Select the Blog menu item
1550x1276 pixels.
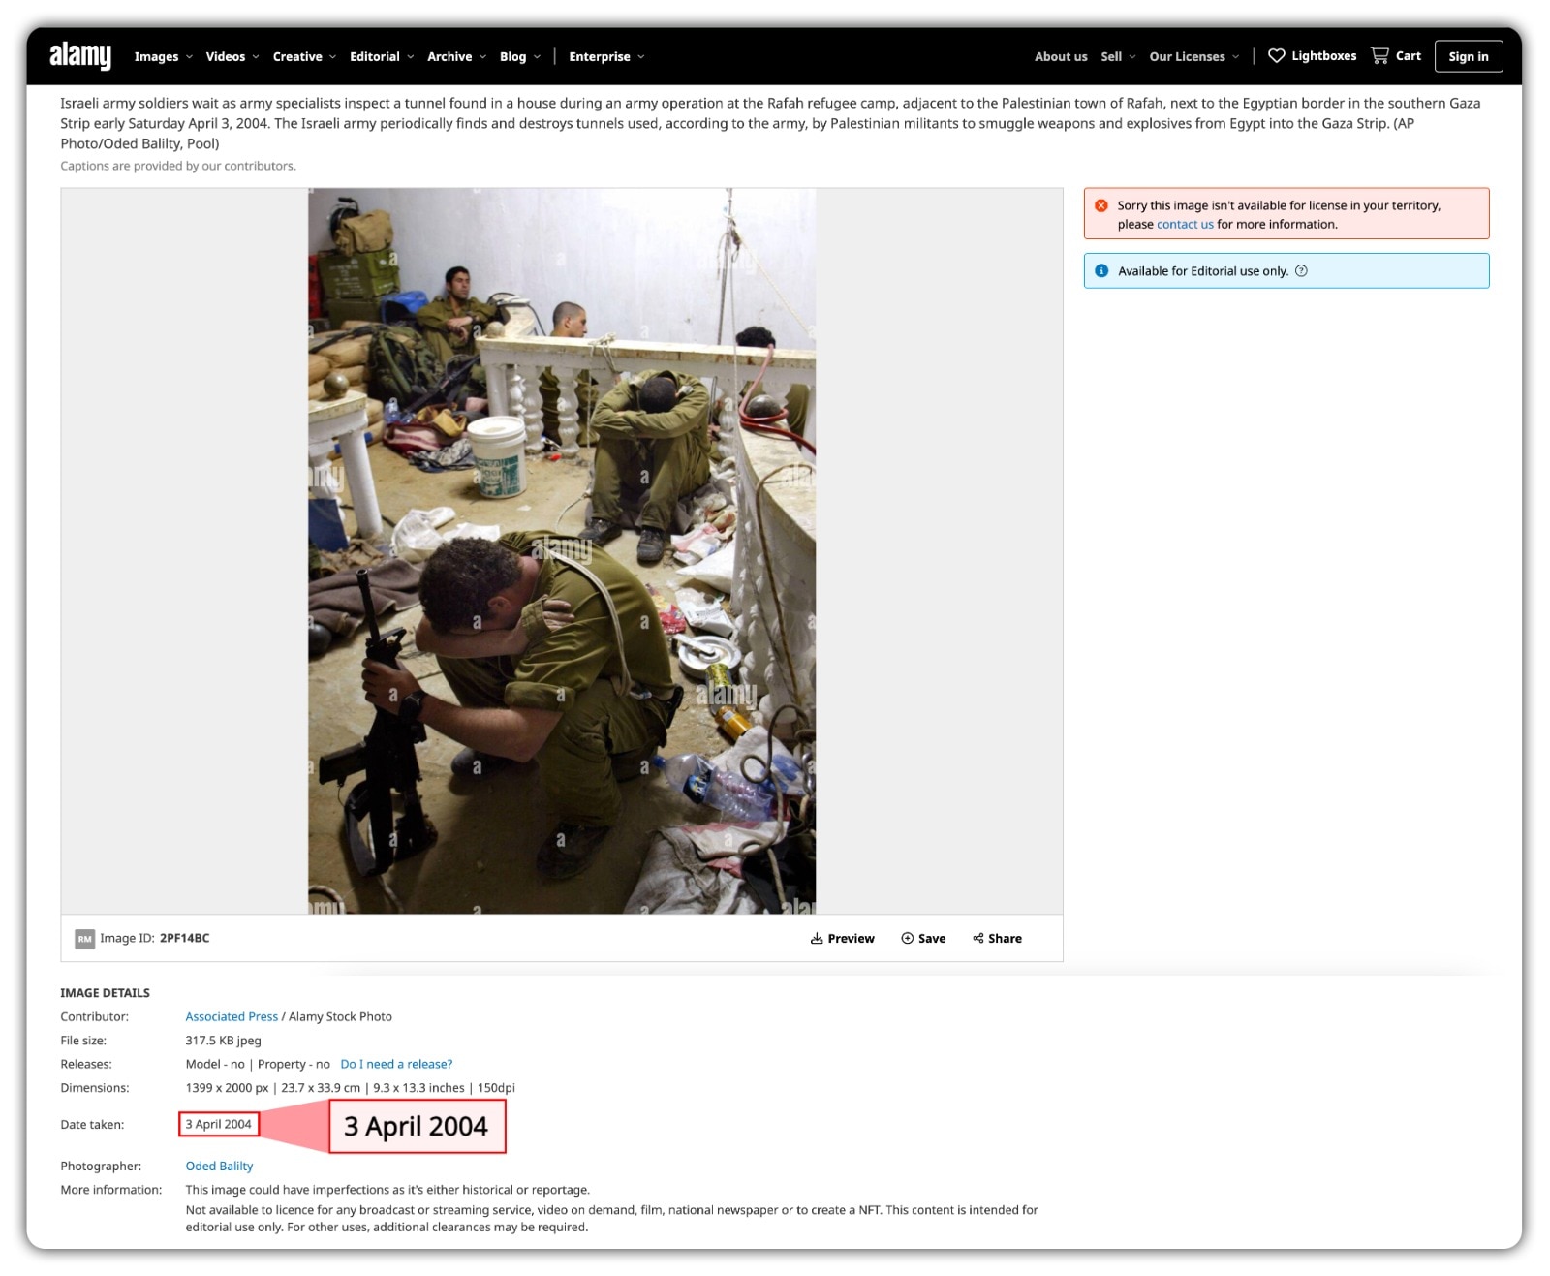512,56
